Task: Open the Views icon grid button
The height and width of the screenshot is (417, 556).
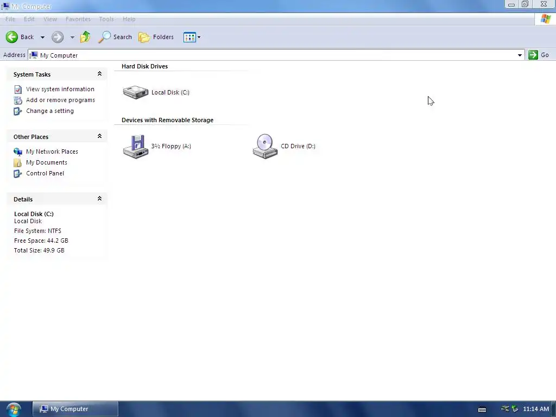Action: pyautogui.click(x=189, y=37)
